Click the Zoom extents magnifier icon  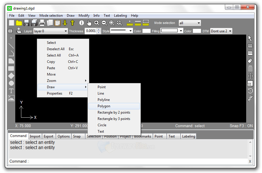coord(119,23)
